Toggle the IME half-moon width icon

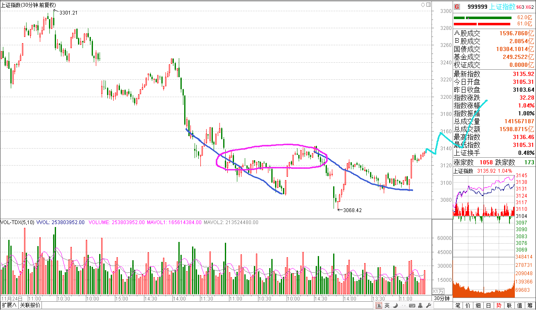(395, 306)
